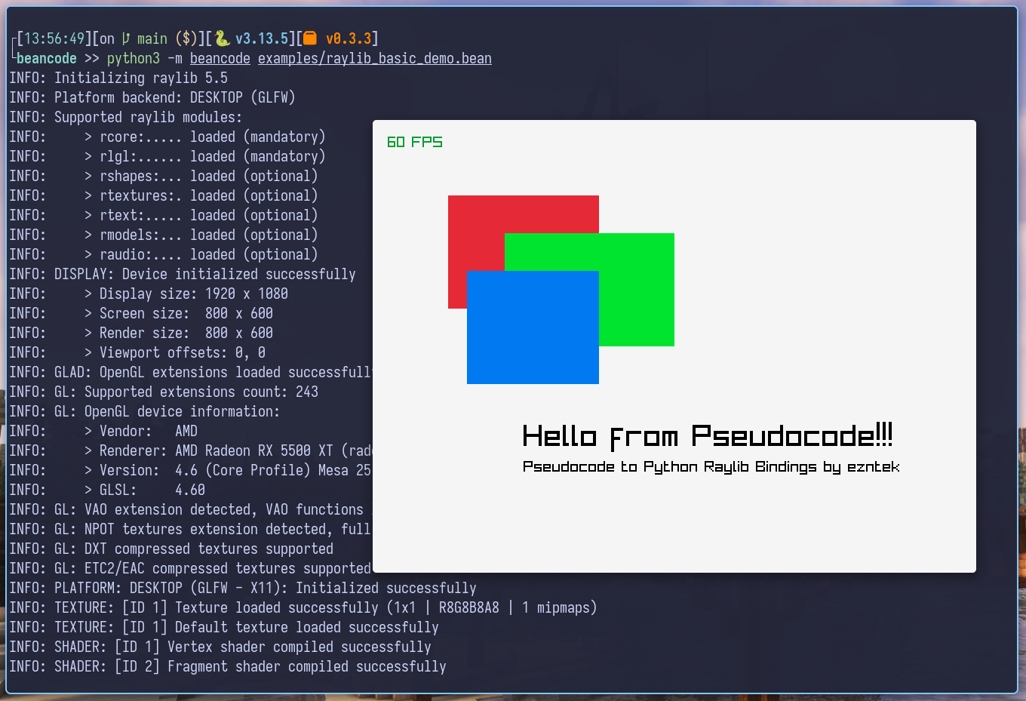Click the 60 FPS counter in raylib window
The width and height of the screenshot is (1026, 701).
[414, 142]
